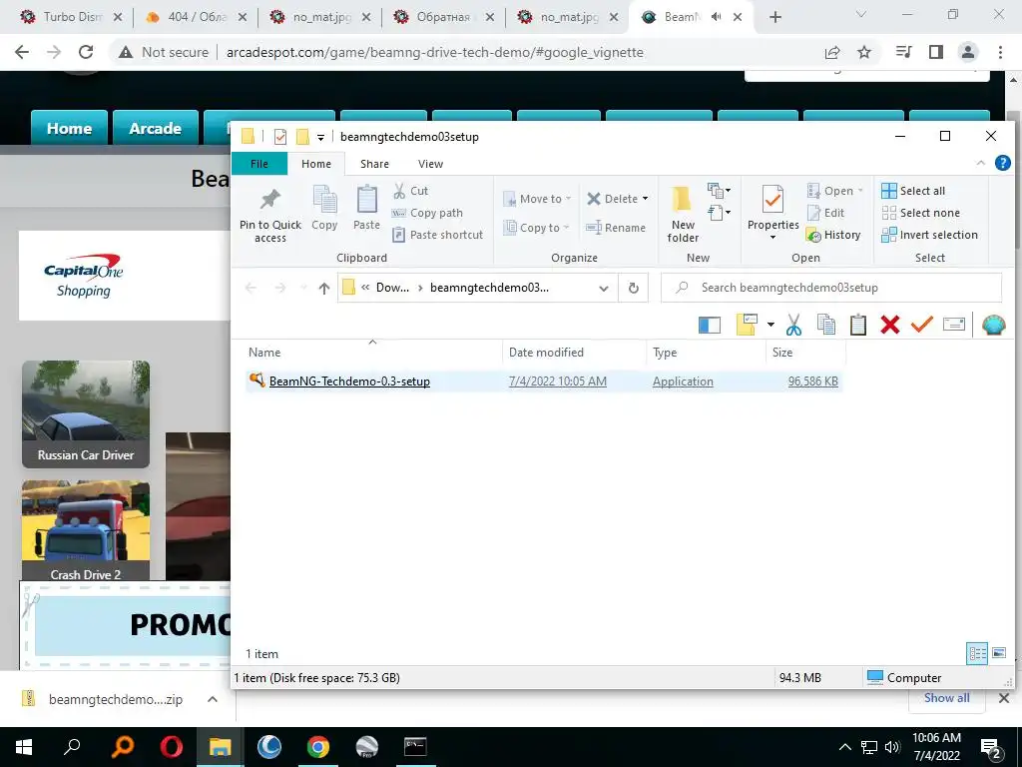This screenshot has height=767, width=1022.
Task: Open the Russian Car Driver game thumbnail
Action: point(86,414)
